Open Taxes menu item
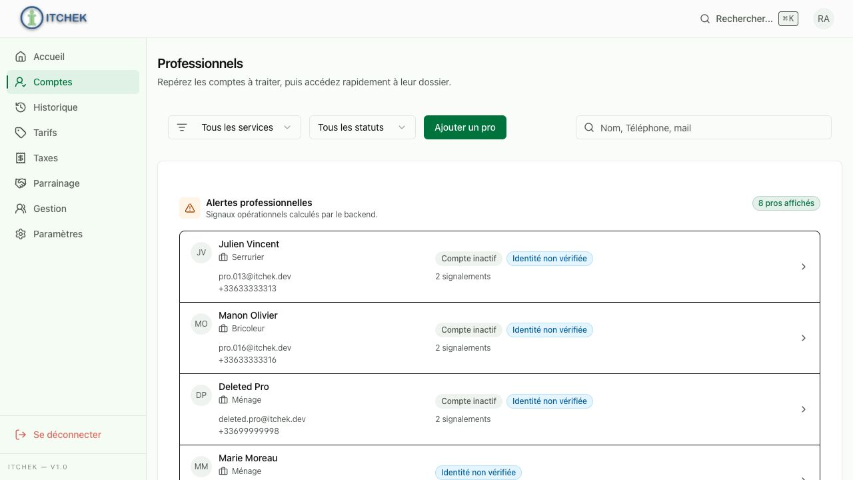 73,158
